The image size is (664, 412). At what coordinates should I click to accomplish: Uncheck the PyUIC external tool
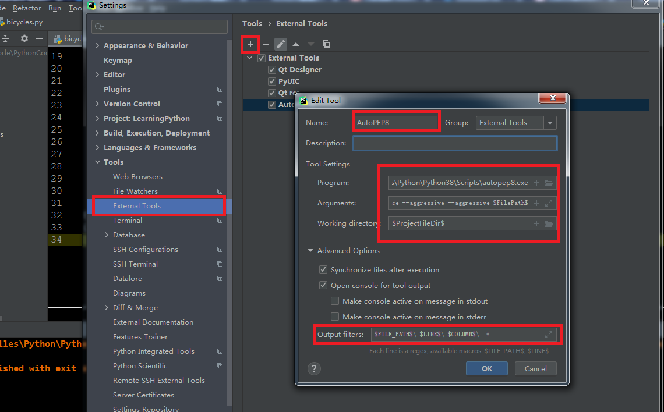[x=271, y=81]
